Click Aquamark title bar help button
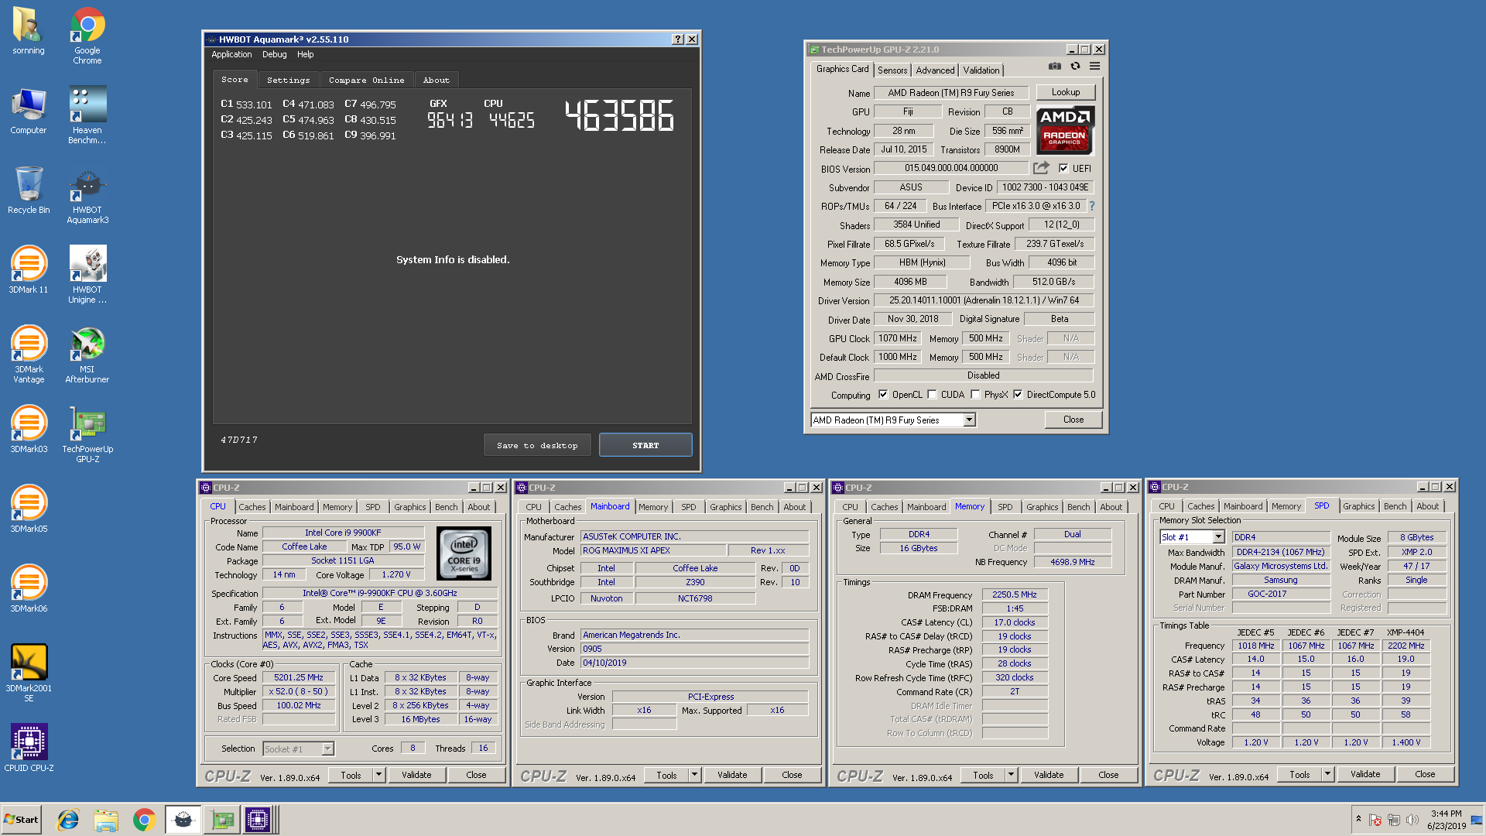 (x=678, y=39)
